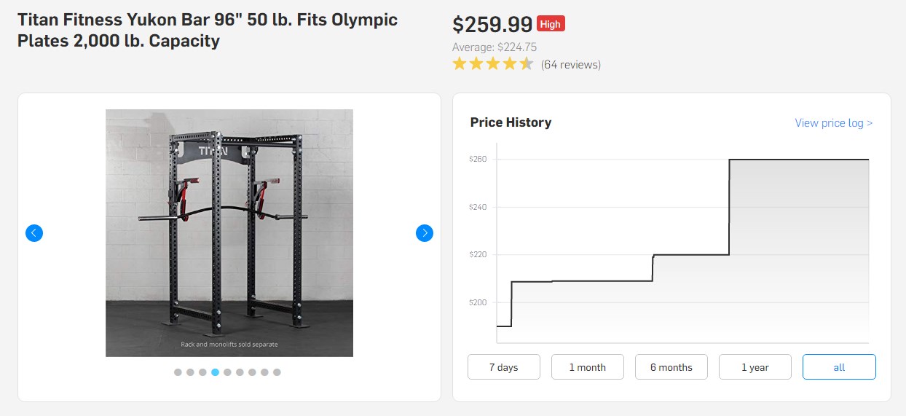This screenshot has width=906, height=416.
Task: Select the sixth carousel dot
Action: coord(240,372)
